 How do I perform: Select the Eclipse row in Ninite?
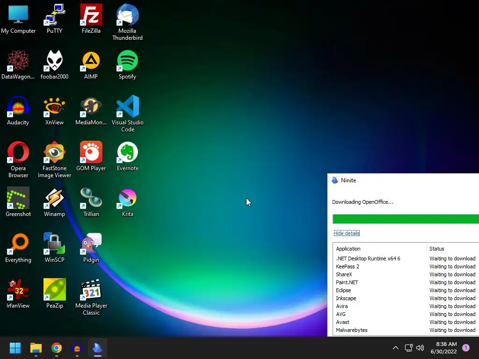(x=406, y=290)
